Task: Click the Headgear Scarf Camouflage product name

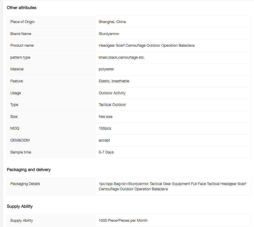Action: point(147,46)
